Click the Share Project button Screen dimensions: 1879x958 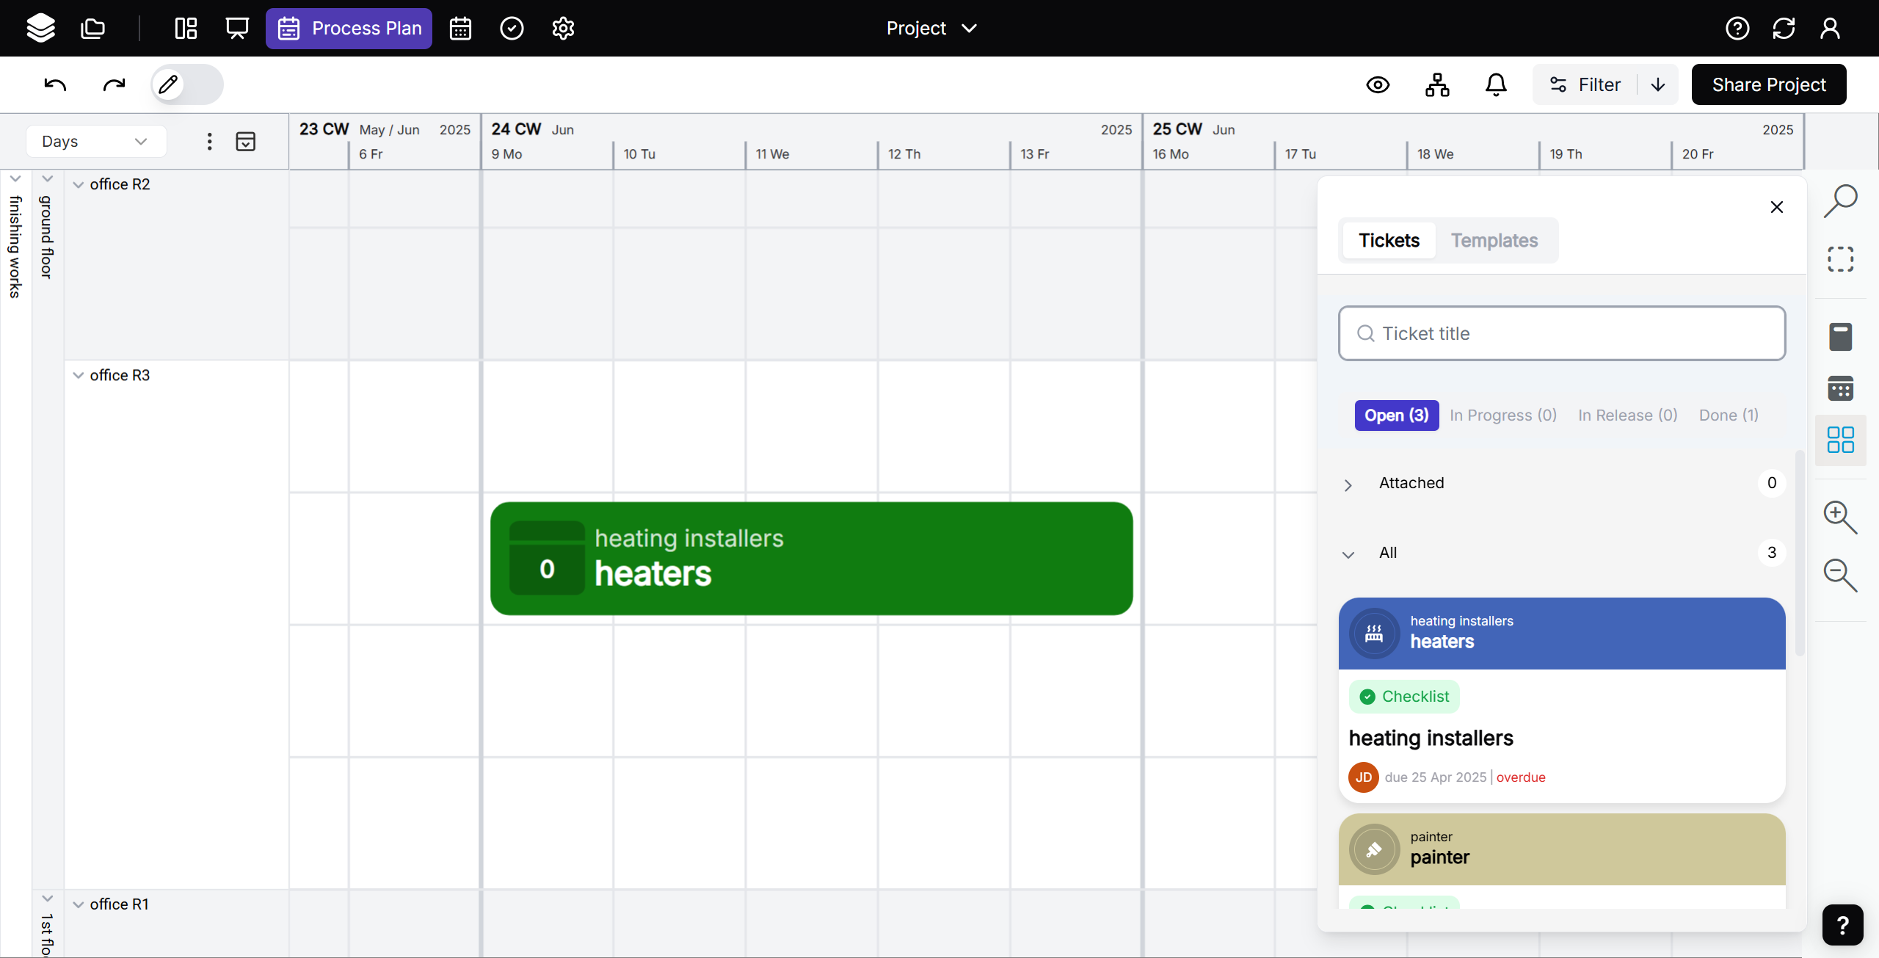point(1768,84)
